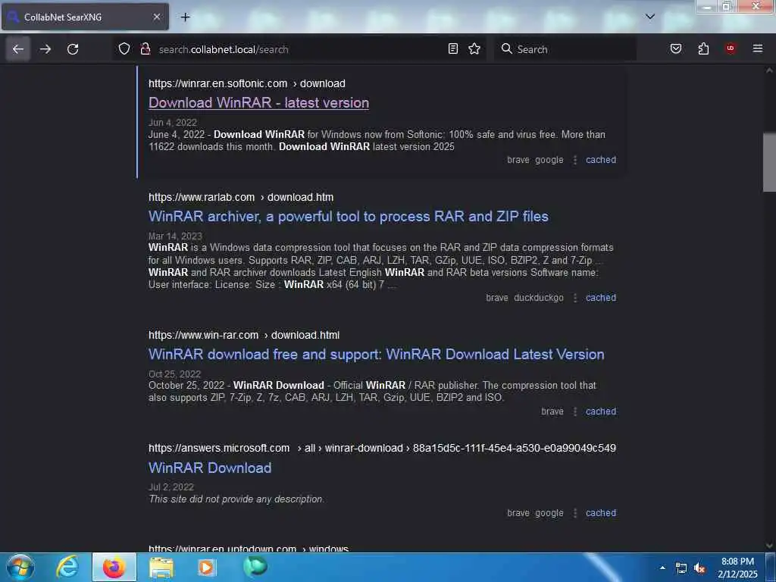Image resolution: width=776 pixels, height=582 pixels.
Task: Toggle reader view icon in address bar
Action: point(453,49)
